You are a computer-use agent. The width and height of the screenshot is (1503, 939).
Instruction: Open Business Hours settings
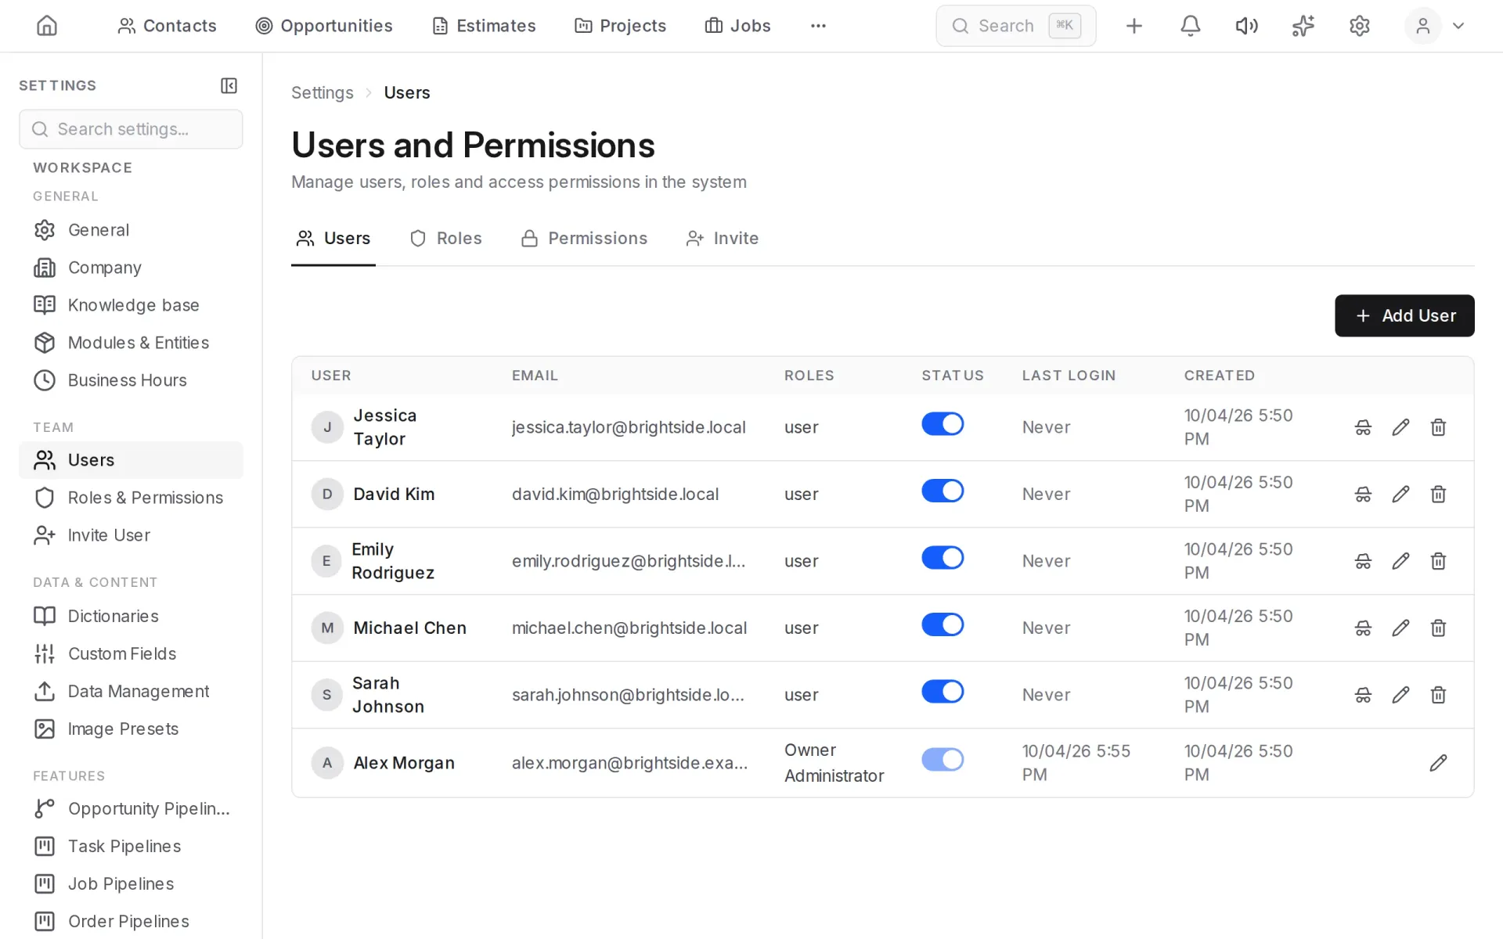pos(131,380)
